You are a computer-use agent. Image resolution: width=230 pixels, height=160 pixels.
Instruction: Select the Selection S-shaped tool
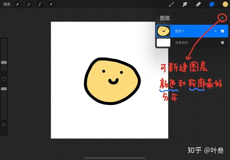point(40,4)
